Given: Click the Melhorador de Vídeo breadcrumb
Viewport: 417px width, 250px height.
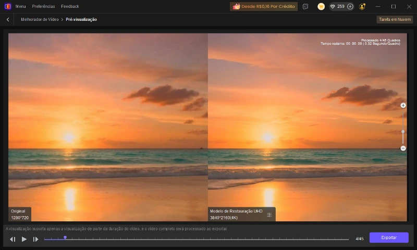Looking at the screenshot, I should [x=40, y=19].
